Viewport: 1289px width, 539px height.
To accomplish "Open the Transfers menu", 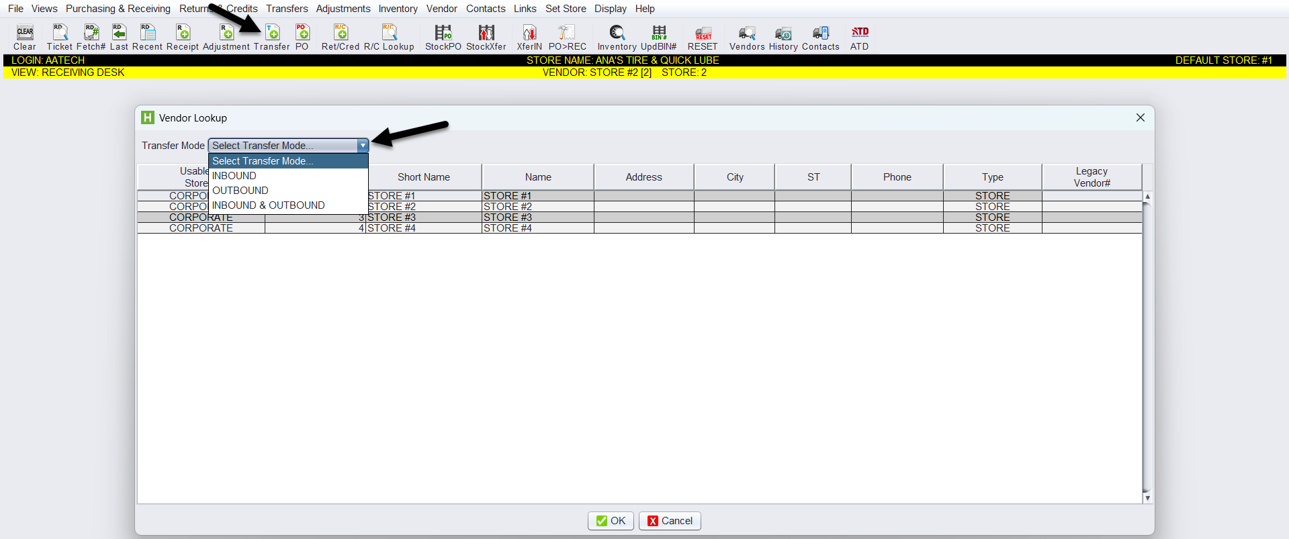I will [287, 9].
